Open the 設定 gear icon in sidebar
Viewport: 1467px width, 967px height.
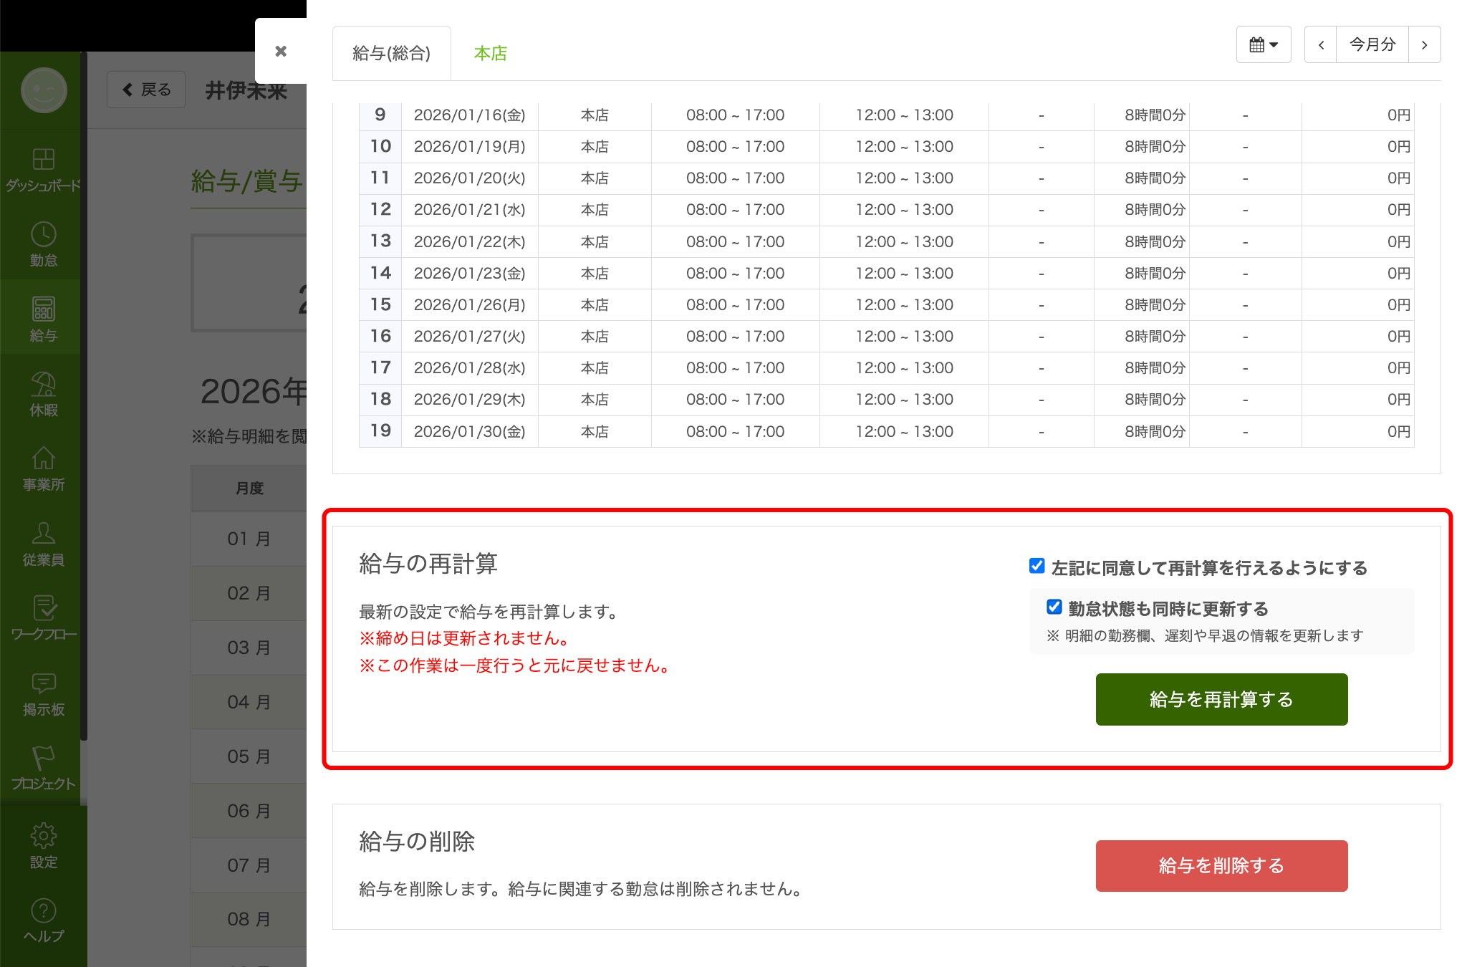pyautogui.click(x=43, y=836)
